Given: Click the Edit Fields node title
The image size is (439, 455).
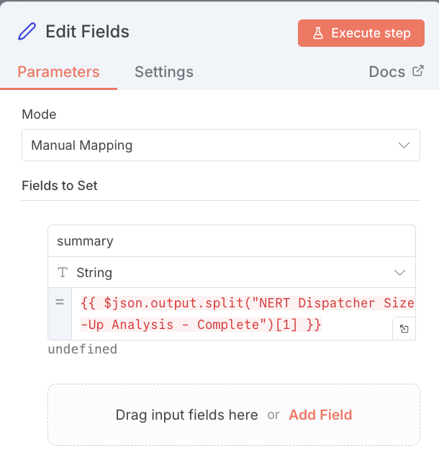Looking at the screenshot, I should [87, 32].
